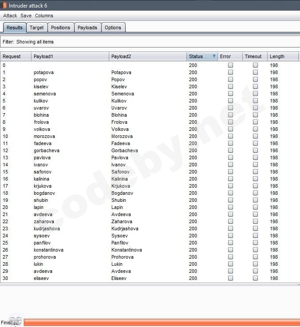Screen dimensions: 300x327
Task: Sort by the Length column header
Action: [283, 56]
